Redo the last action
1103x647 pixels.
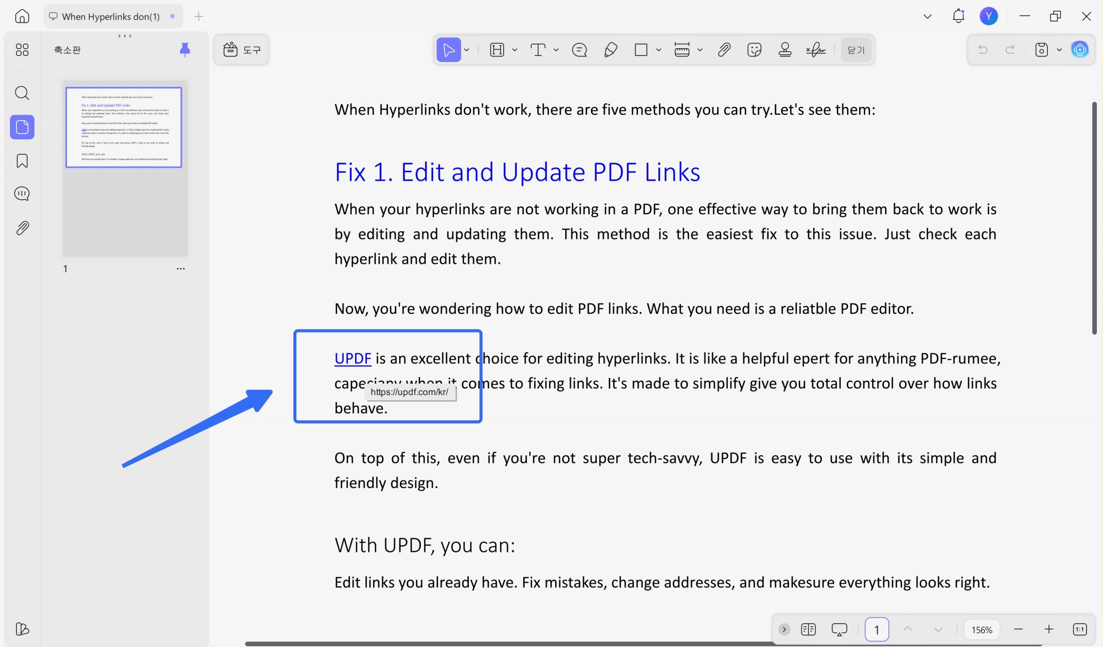[x=1010, y=50]
